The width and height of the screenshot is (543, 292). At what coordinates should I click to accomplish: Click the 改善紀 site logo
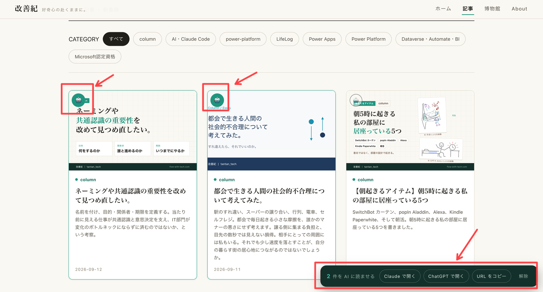pyautogui.click(x=26, y=9)
